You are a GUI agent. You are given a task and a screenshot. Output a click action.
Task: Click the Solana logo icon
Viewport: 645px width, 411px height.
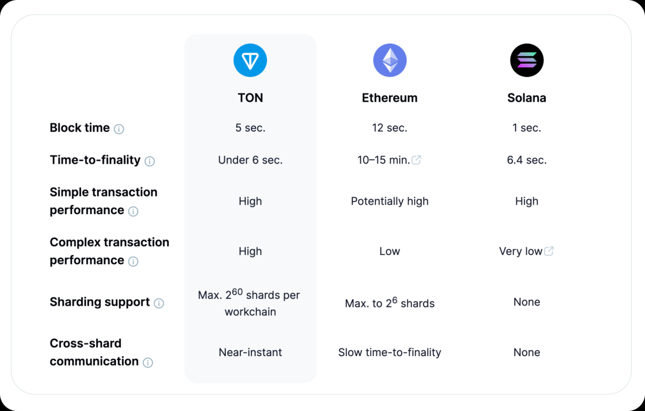pyautogui.click(x=527, y=60)
